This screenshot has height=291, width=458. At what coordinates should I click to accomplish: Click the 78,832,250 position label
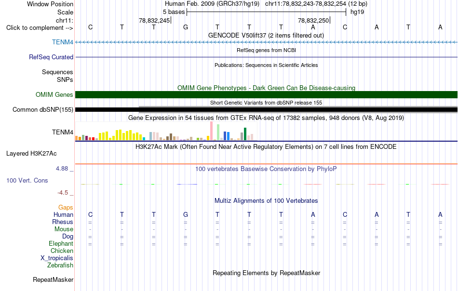313,20
